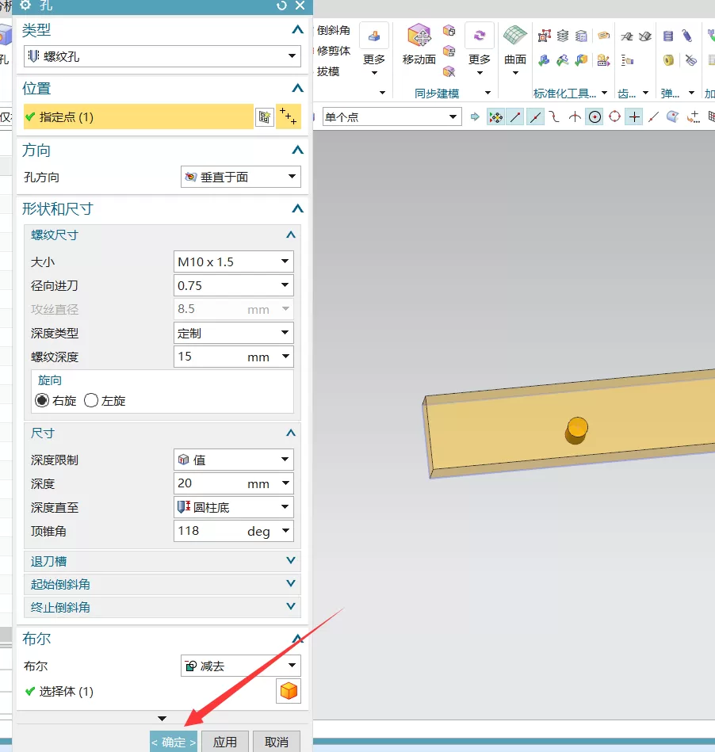Click the green right-arrow icon beside 单个点
This screenshot has height=752, width=715.
(475, 116)
